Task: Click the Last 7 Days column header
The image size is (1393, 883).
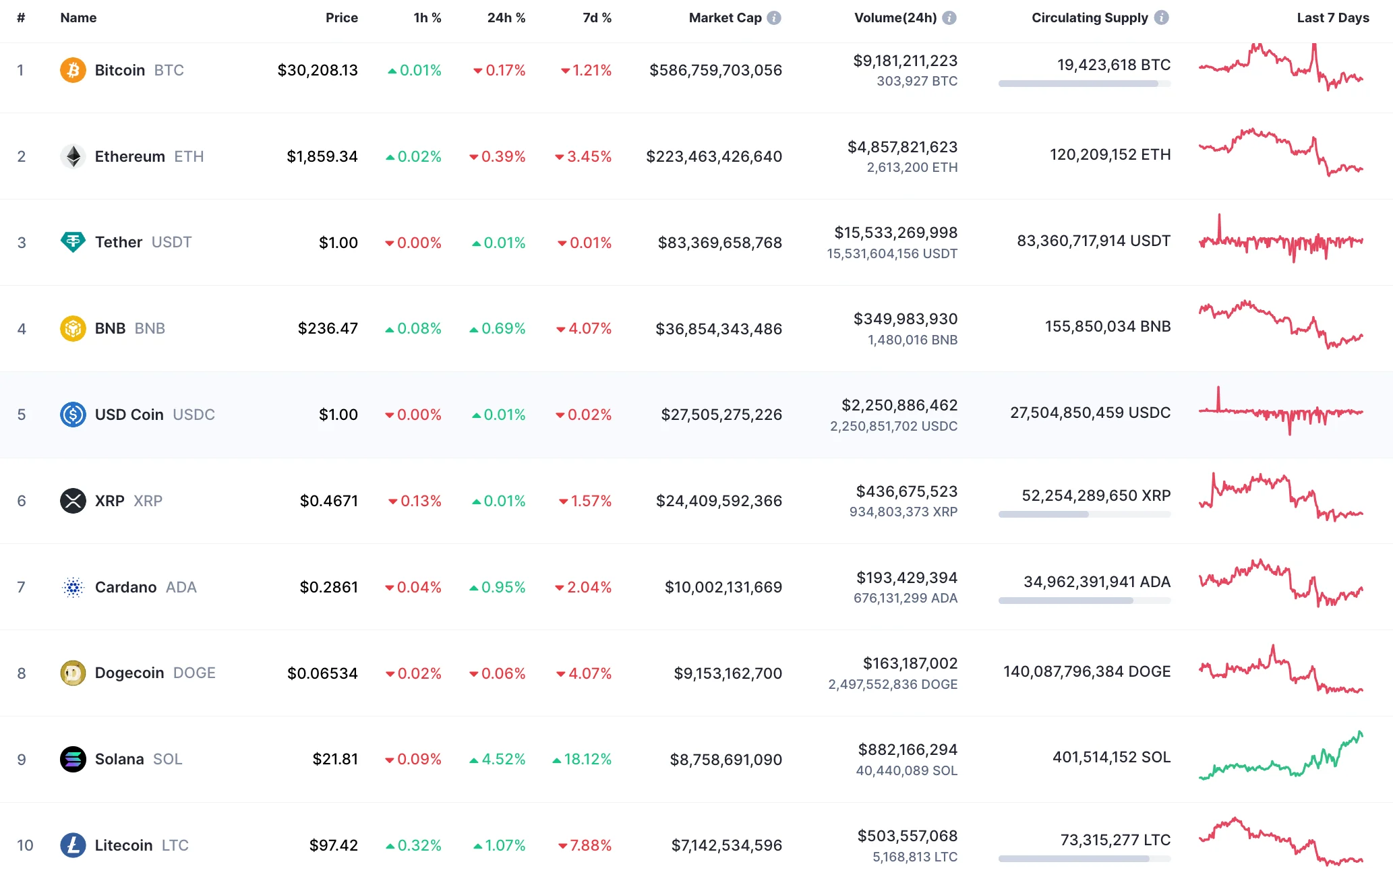Action: 1333,18
